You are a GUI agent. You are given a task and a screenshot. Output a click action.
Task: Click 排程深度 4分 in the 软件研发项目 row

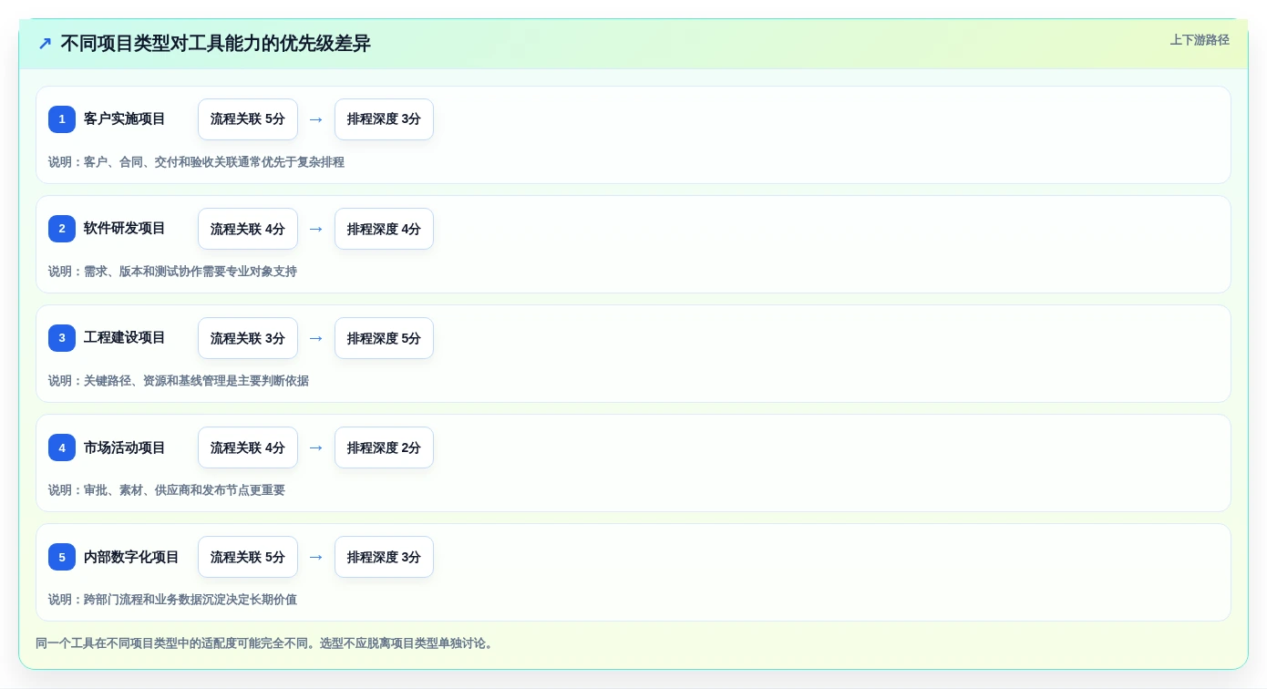click(x=384, y=229)
